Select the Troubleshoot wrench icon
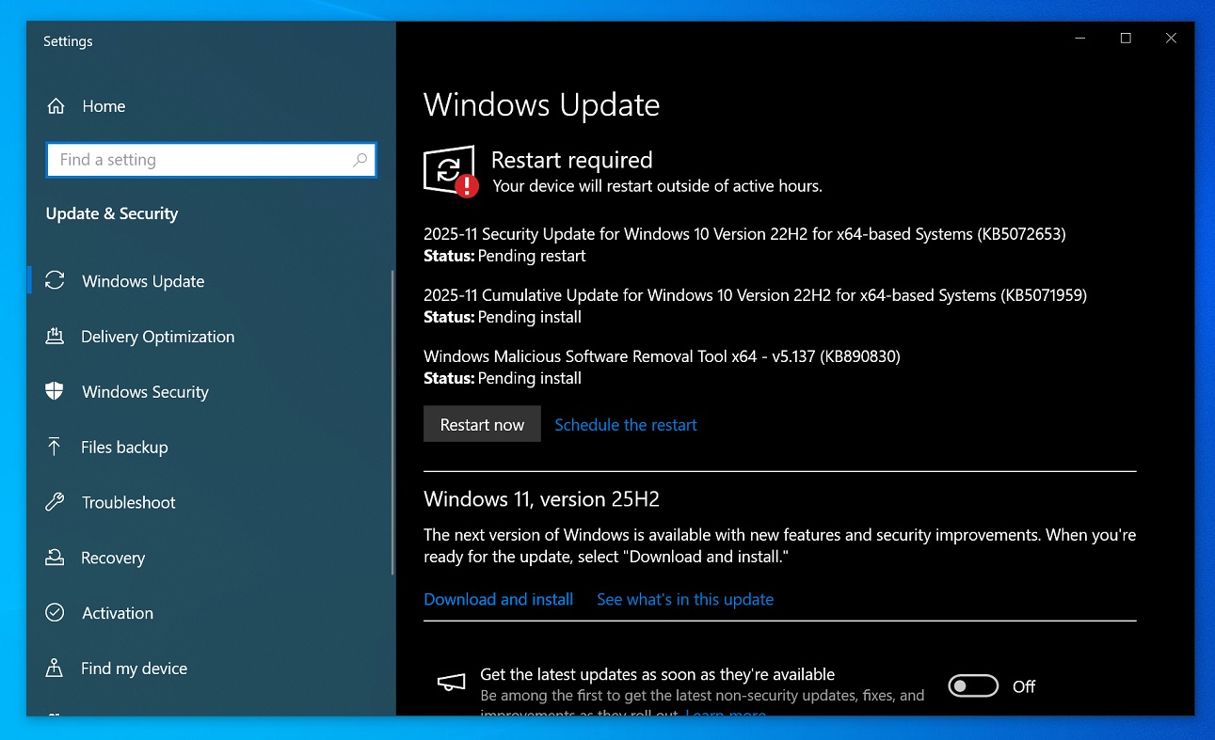1215x740 pixels. (56, 502)
